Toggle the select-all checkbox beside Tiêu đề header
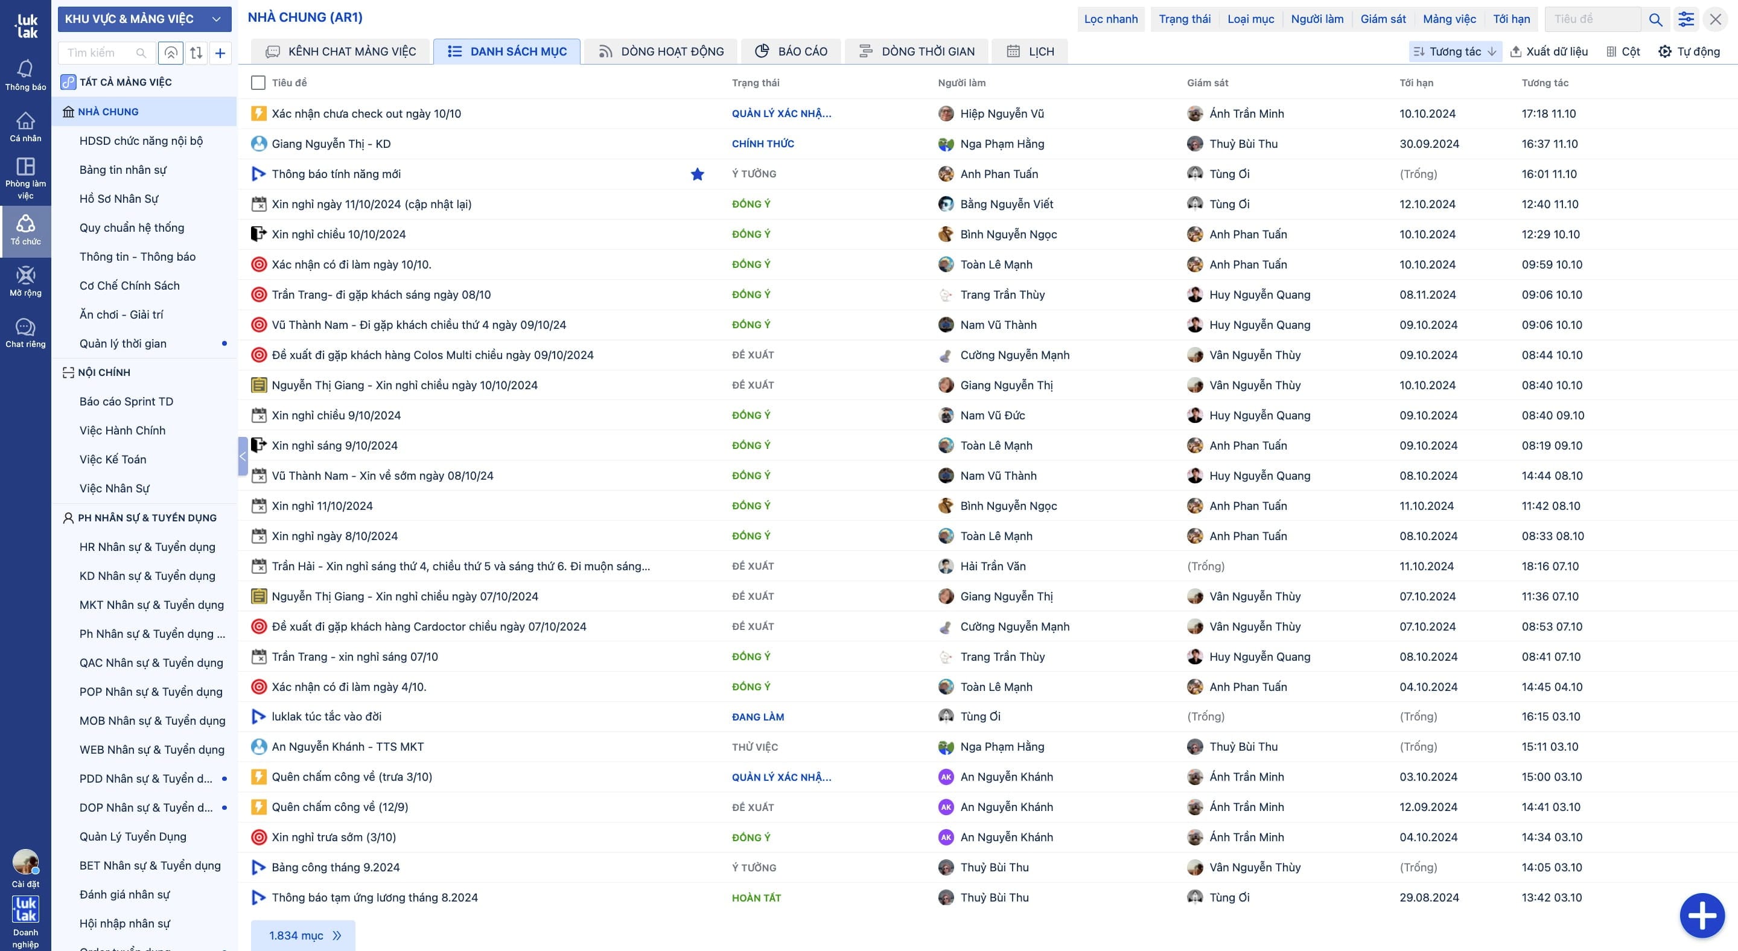Viewport: 1738px width, 951px height. [x=258, y=82]
